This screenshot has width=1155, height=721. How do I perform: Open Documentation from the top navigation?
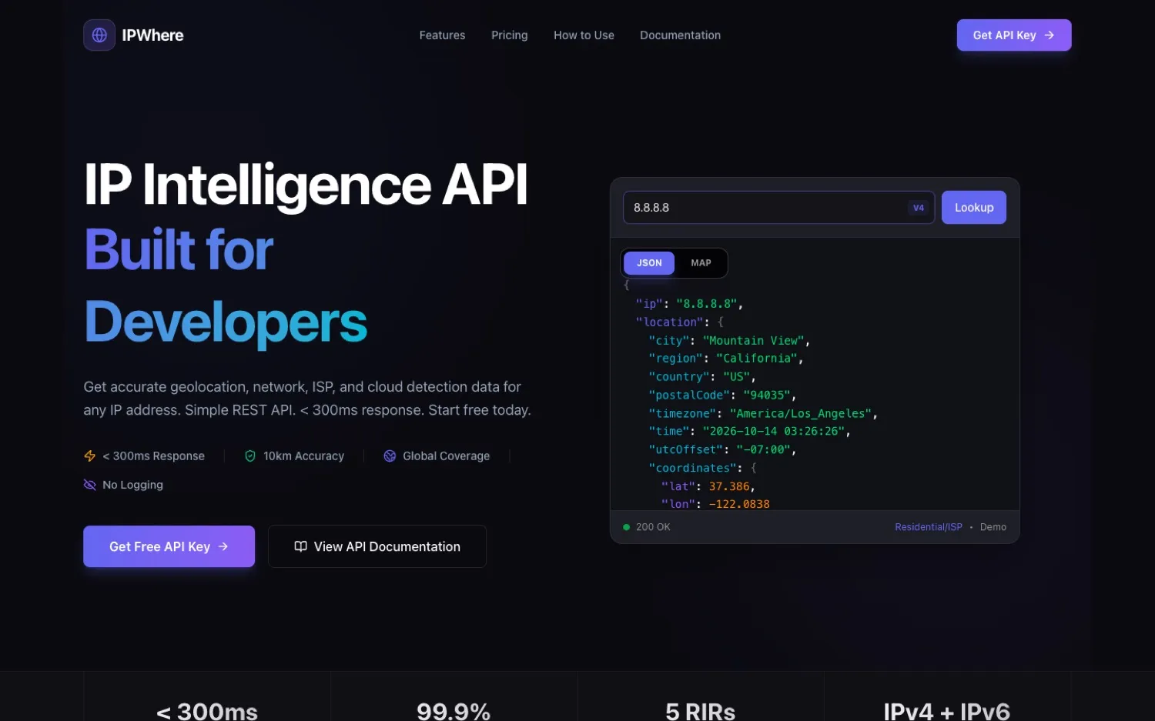pyautogui.click(x=681, y=35)
